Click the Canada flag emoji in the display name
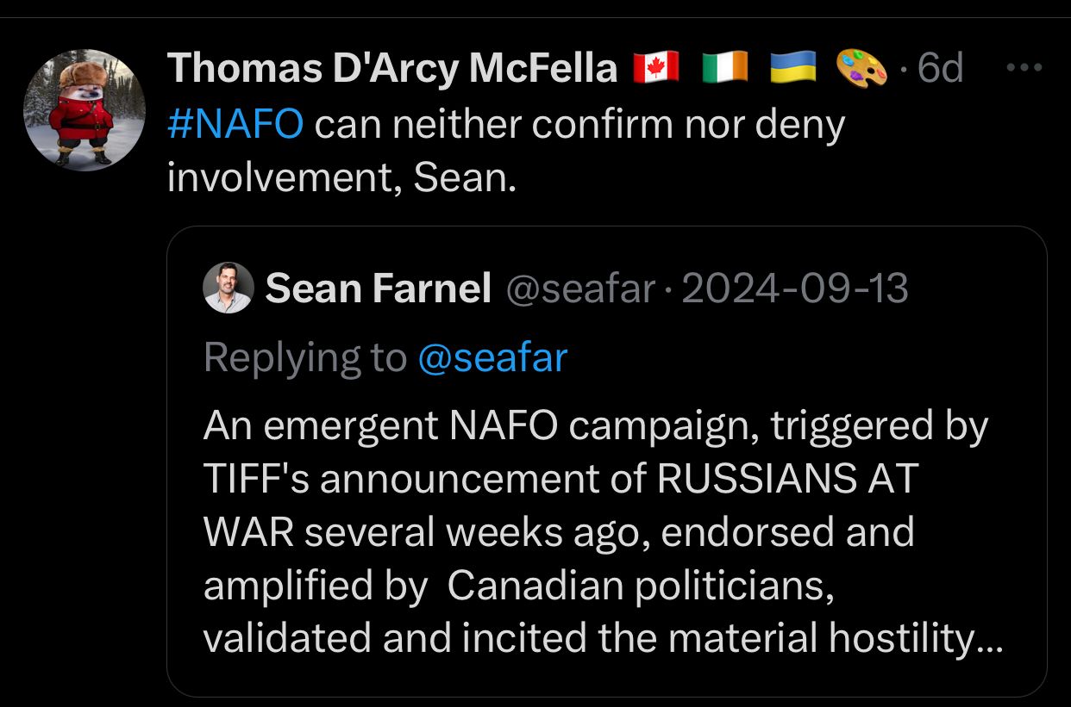 654,66
